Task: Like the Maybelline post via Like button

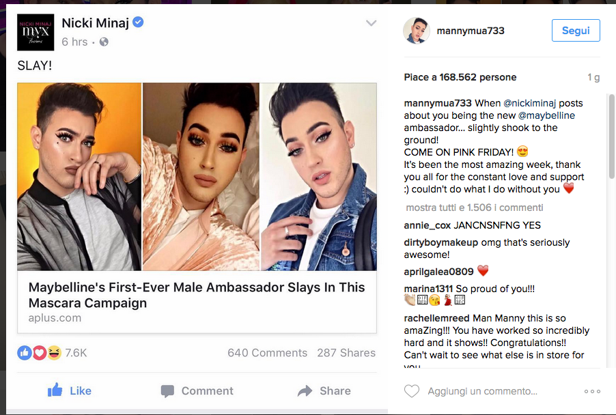Action: 68,390
